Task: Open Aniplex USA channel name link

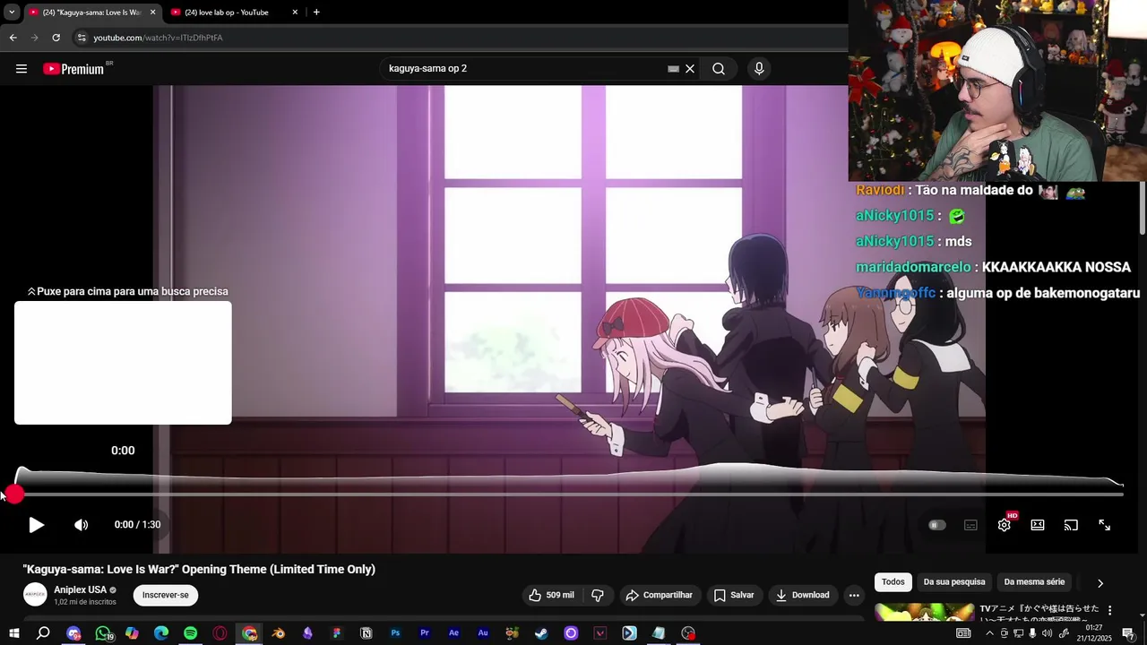Action: (x=81, y=589)
